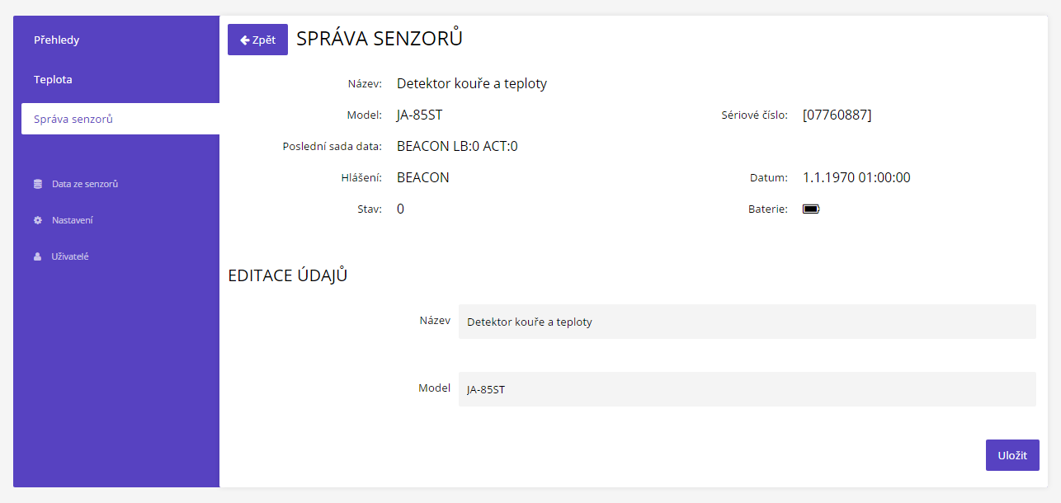The height and width of the screenshot is (503, 1061).
Task: Open the Uživatelé page
Action: pyautogui.click(x=70, y=256)
